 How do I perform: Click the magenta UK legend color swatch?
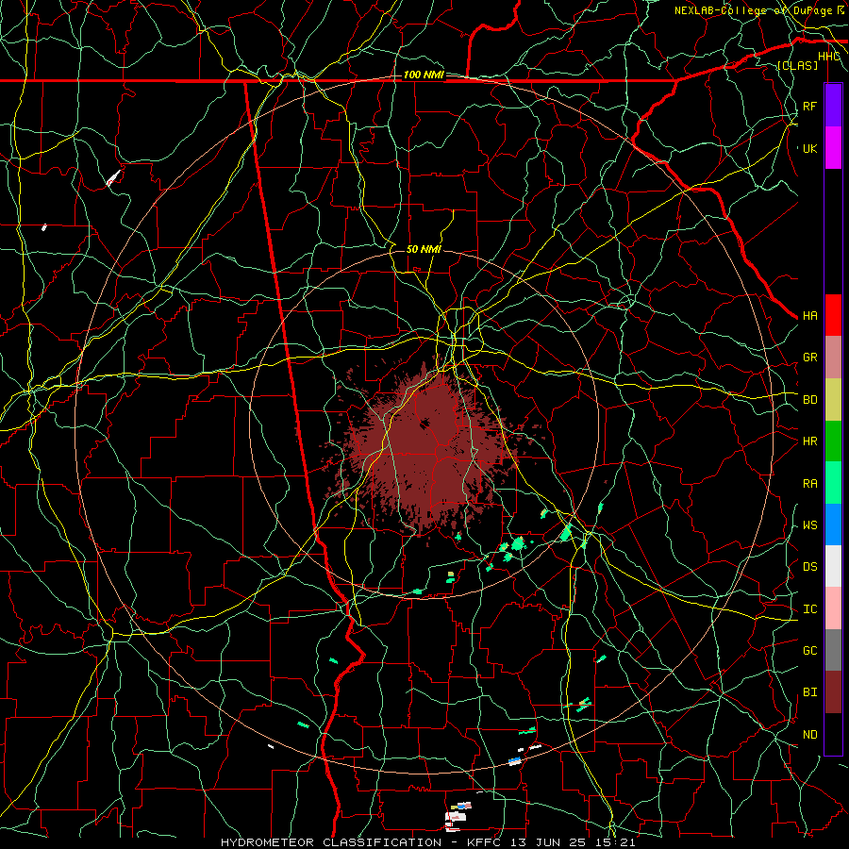pyautogui.click(x=833, y=148)
